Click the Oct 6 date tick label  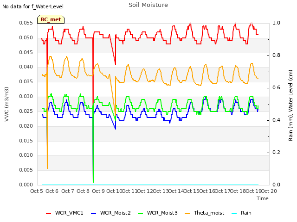click(52, 191)
